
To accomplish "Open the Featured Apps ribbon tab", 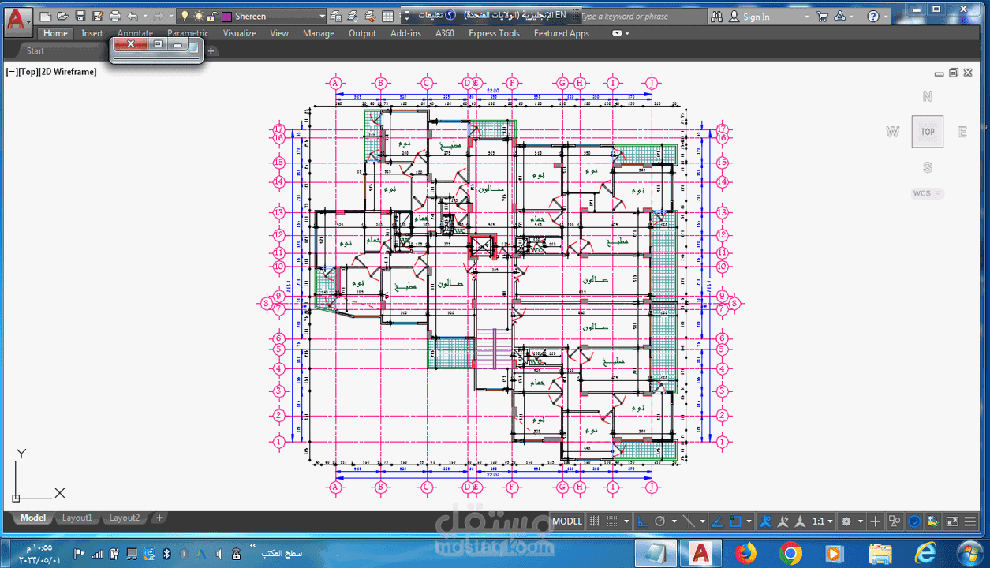I will pyautogui.click(x=562, y=33).
